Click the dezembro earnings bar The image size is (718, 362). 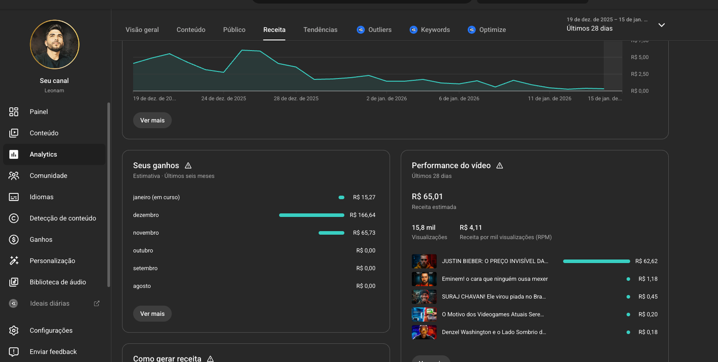311,215
